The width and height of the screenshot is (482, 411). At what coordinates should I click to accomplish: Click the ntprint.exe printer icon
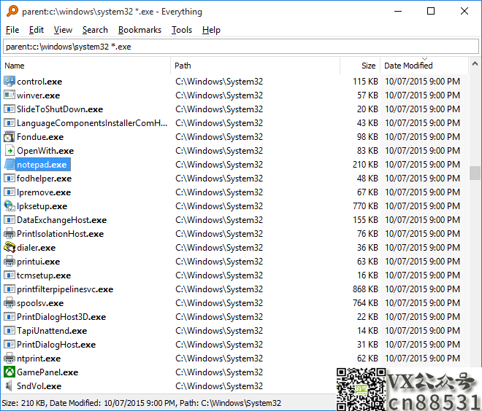[9, 359]
